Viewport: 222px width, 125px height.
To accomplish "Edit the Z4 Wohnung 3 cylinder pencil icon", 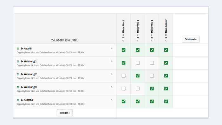I will 112,87.
